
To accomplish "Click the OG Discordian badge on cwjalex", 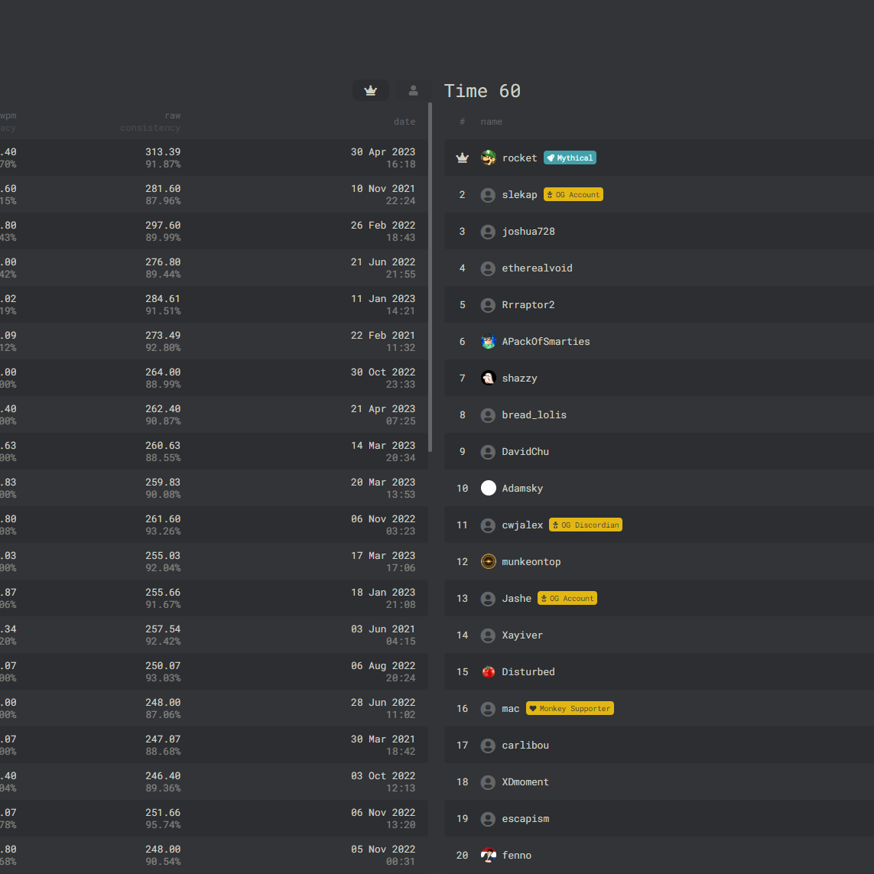I will [586, 525].
